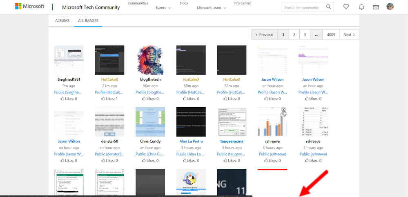Click the '21m ago' timestamp

(109, 86)
